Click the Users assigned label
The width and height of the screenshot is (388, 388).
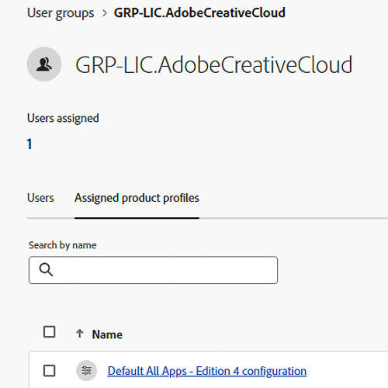coord(63,119)
